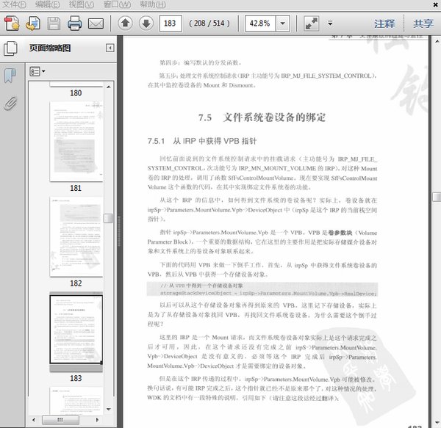
Task: Go to previous page arrow
Action: click(125, 23)
